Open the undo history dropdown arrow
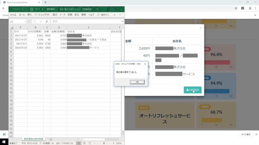Viewport: 259px width, 145px height. (x=40, y=9)
